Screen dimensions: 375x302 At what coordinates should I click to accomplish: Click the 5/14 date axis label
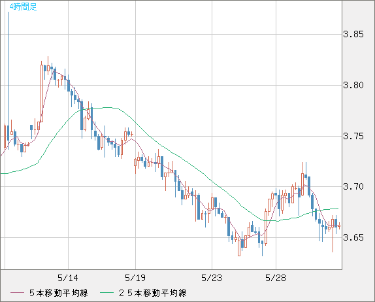coord(68,278)
